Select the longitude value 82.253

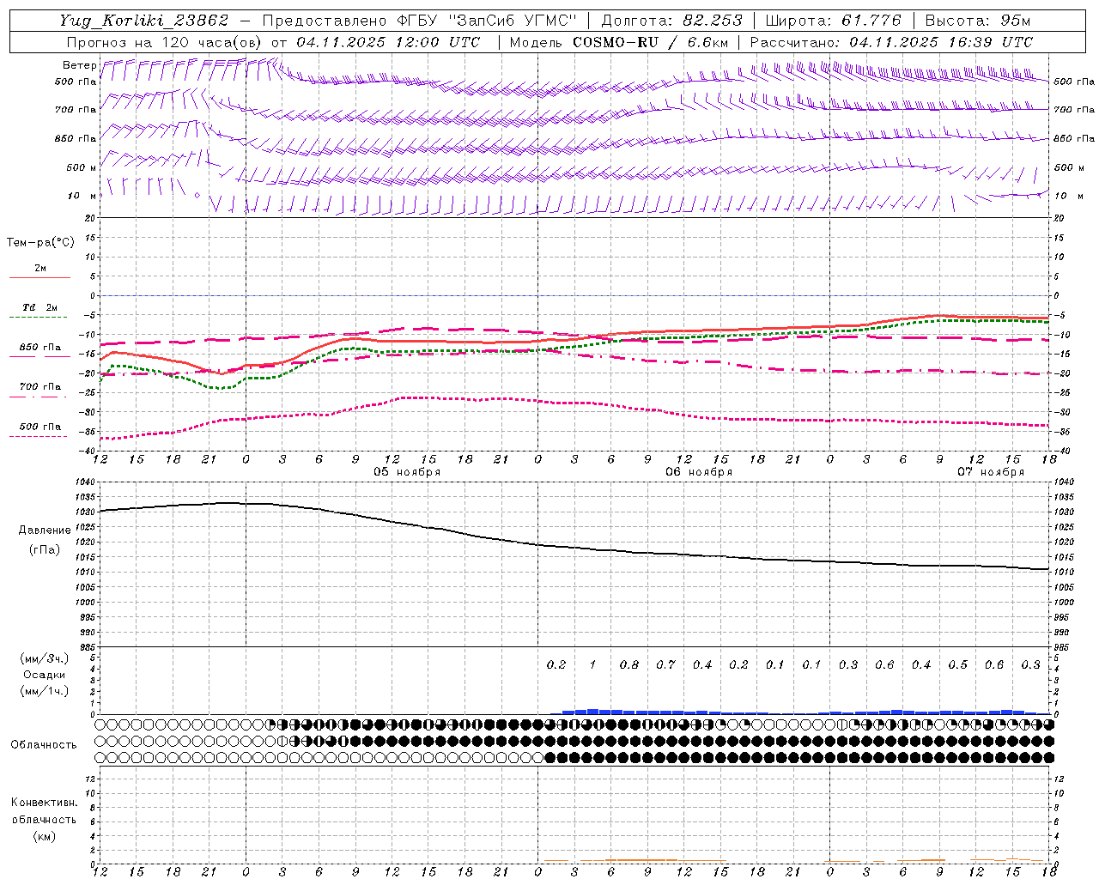(x=713, y=21)
